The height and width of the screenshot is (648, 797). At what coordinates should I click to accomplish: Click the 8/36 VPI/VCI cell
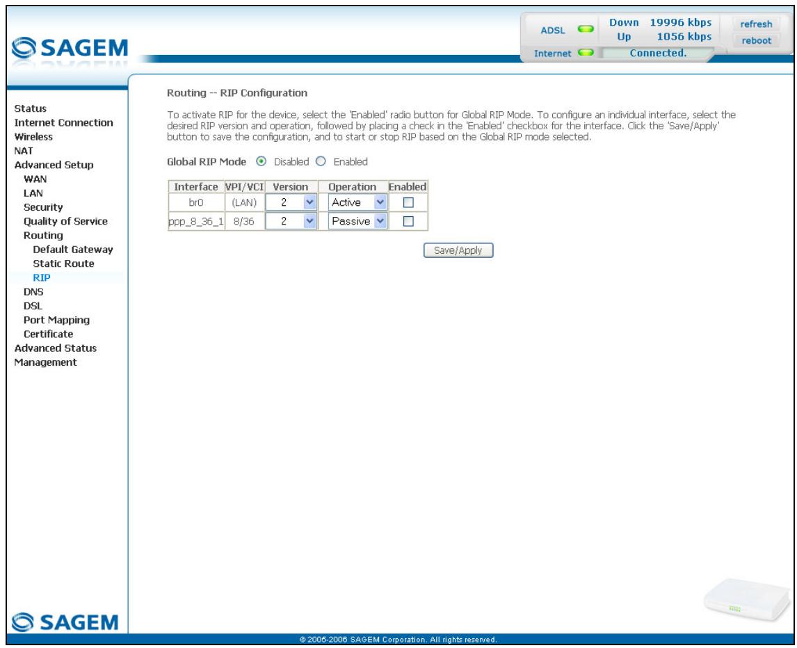click(244, 221)
